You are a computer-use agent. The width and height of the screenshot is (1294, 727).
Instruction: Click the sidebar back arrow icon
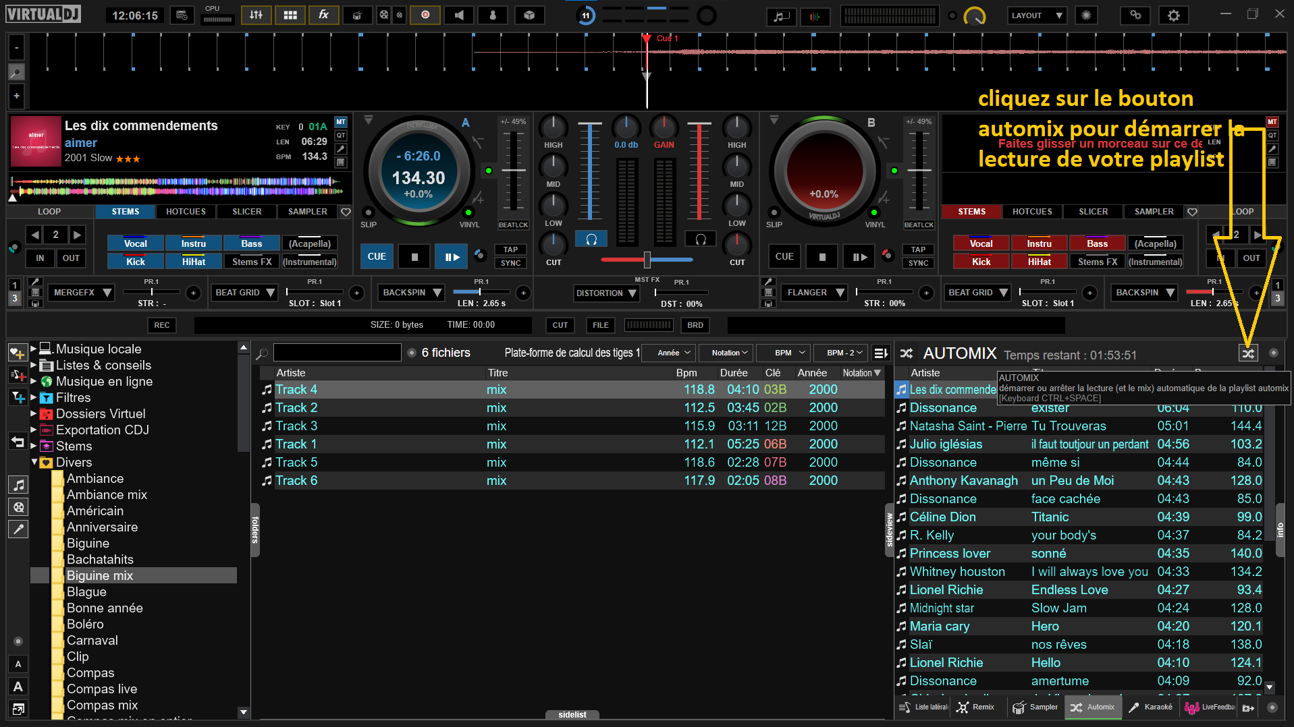click(18, 442)
